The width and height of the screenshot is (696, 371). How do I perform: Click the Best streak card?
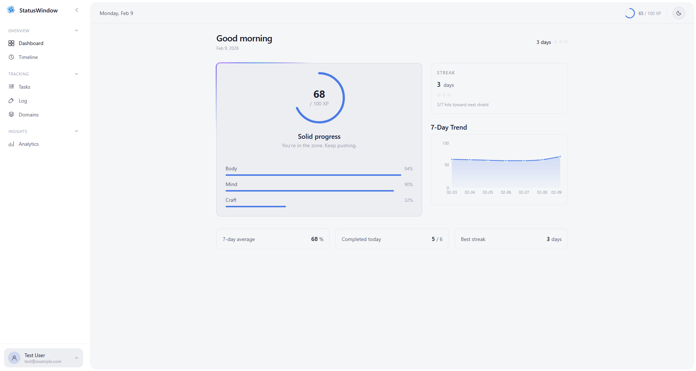(511, 239)
